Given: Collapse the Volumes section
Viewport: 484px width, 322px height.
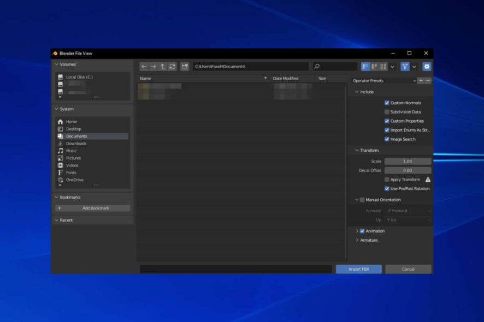Looking at the screenshot, I should 56,64.
